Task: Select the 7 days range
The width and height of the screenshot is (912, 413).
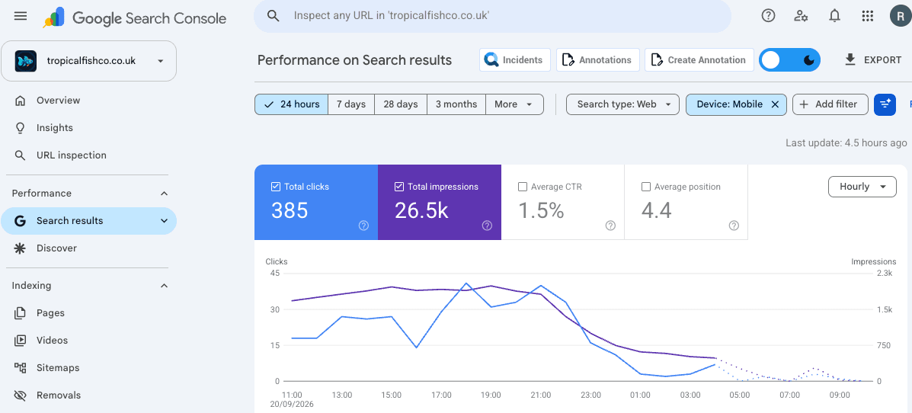Action: [x=351, y=104]
